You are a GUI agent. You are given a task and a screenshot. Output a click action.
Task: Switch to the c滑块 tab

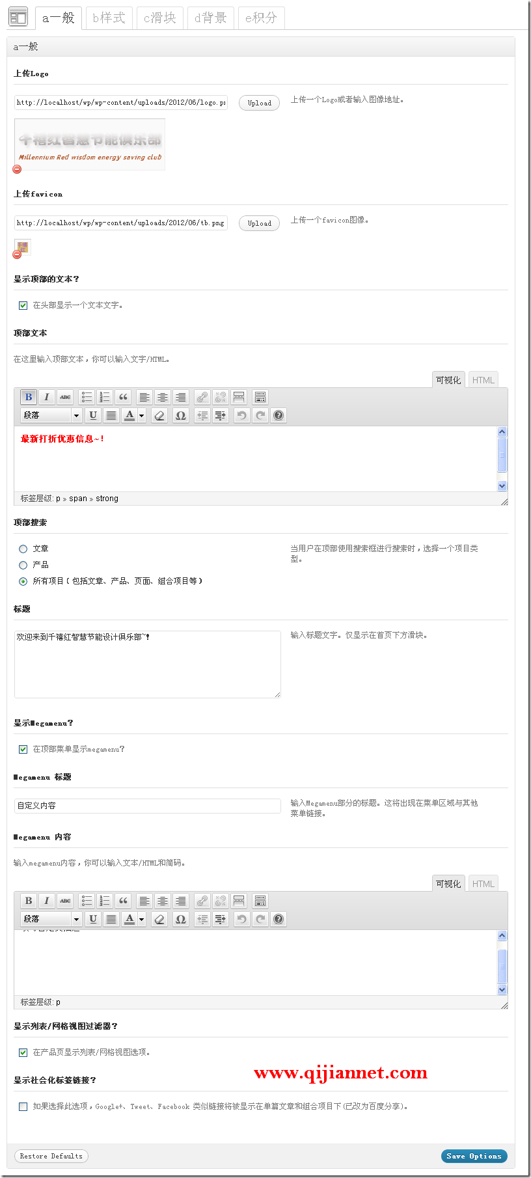click(160, 18)
